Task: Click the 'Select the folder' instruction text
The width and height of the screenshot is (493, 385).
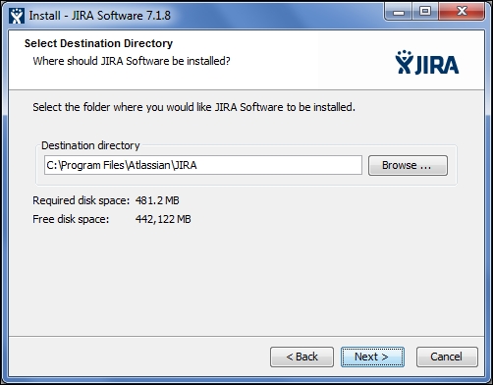Action: pos(193,107)
